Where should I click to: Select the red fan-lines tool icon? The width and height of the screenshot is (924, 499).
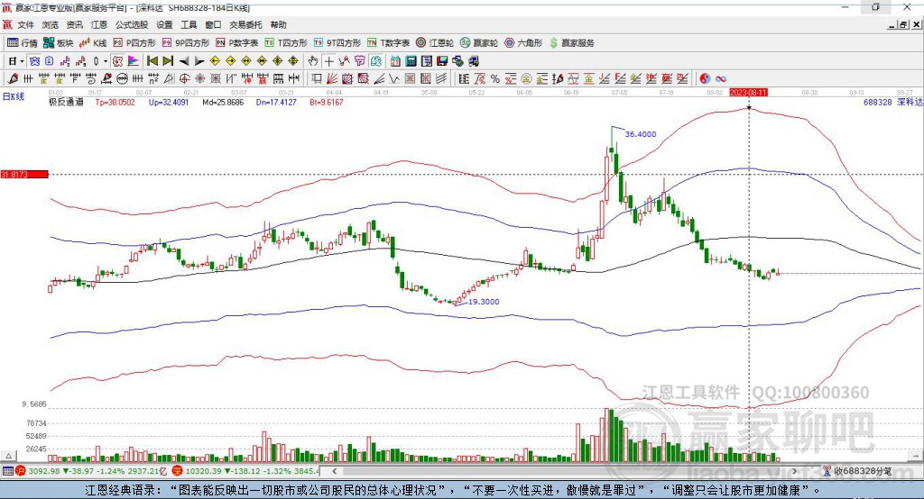point(332,79)
